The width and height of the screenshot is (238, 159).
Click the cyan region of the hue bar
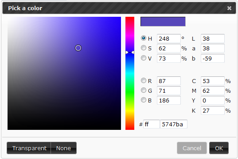point(130,73)
